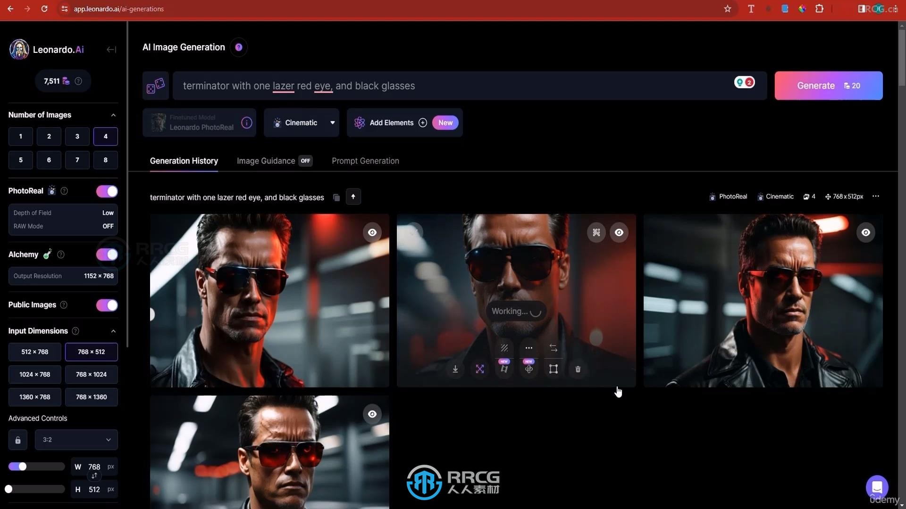Open the 3:2 aspect ratio dropdown

[76, 440]
